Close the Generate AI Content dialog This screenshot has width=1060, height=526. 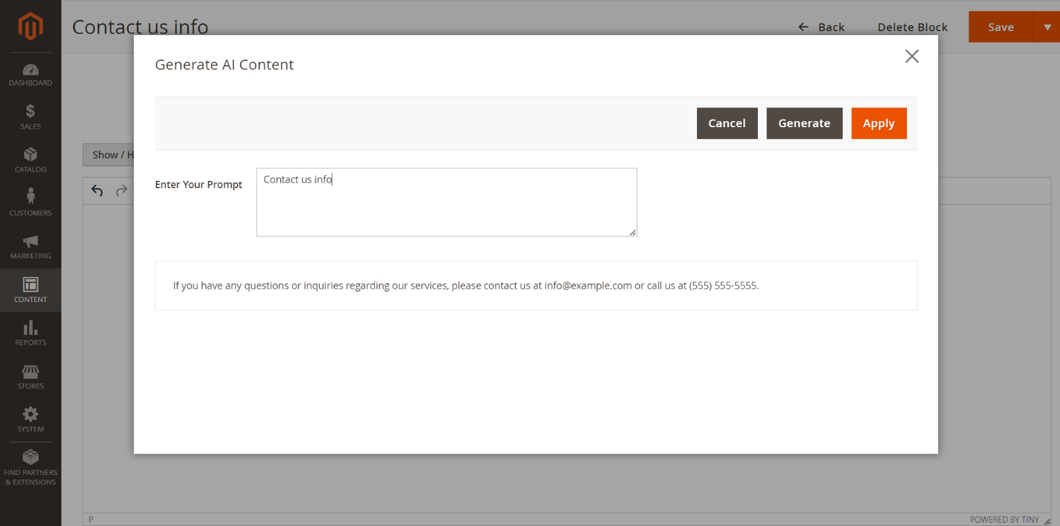point(912,56)
